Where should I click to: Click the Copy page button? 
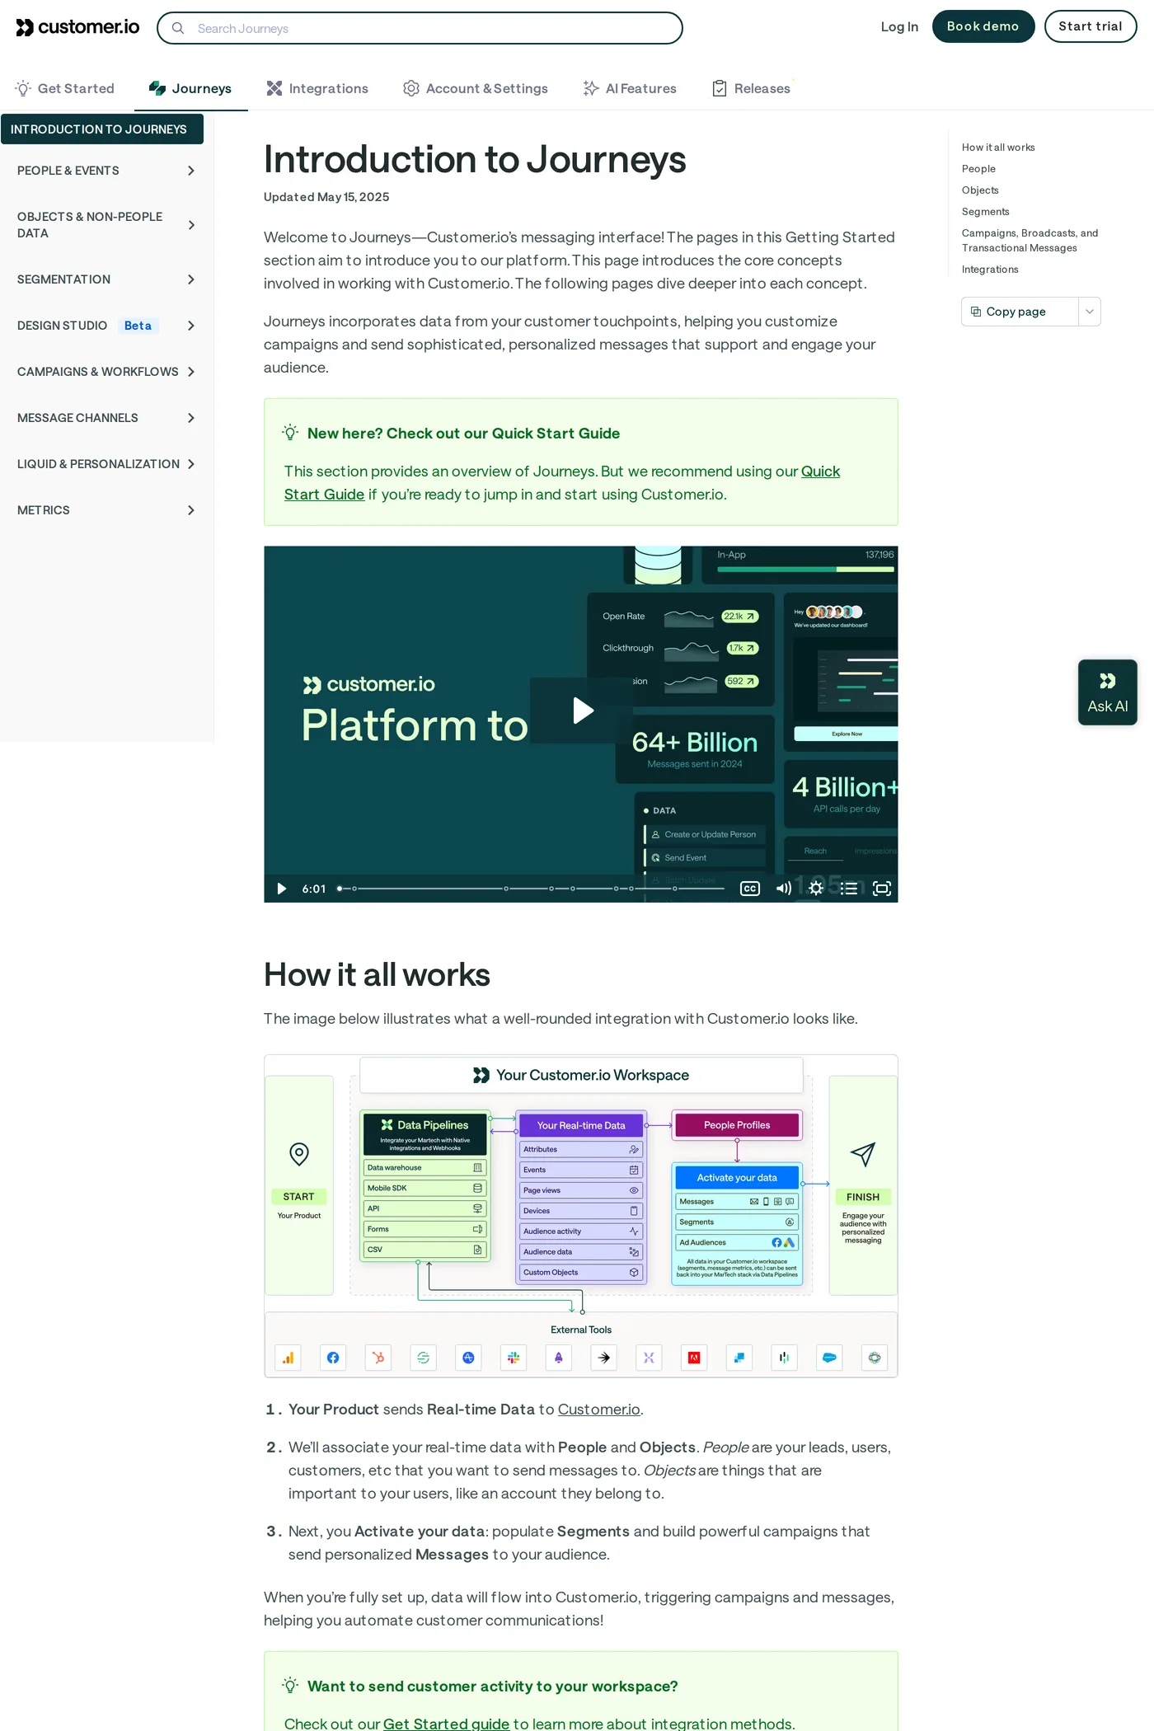click(1020, 312)
